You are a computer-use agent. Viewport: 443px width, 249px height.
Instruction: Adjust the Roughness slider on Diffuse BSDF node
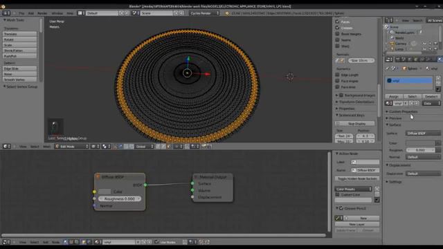pos(120,199)
